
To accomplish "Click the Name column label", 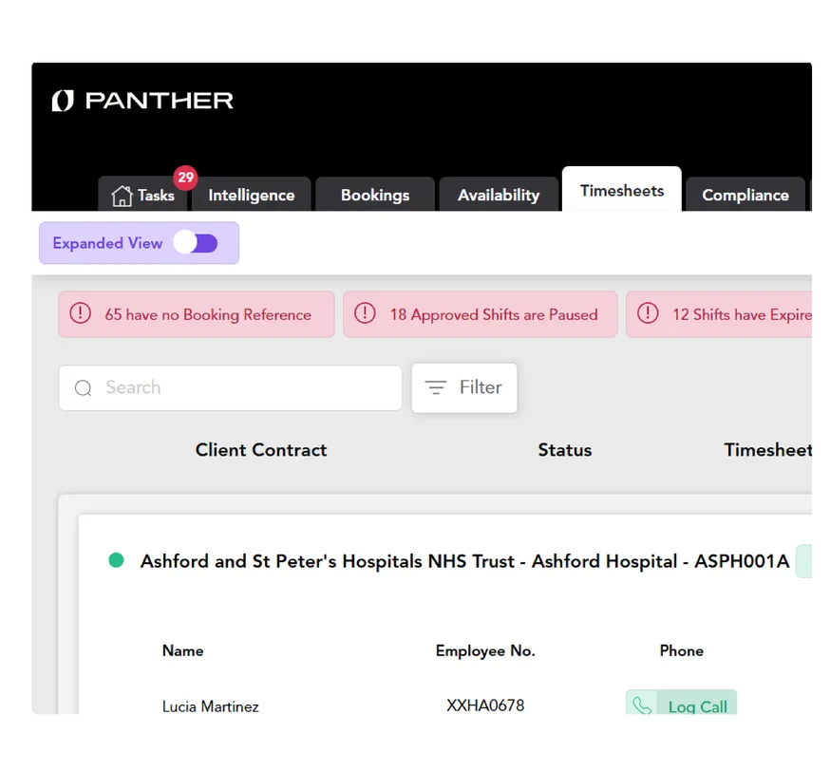I will click(x=182, y=650).
